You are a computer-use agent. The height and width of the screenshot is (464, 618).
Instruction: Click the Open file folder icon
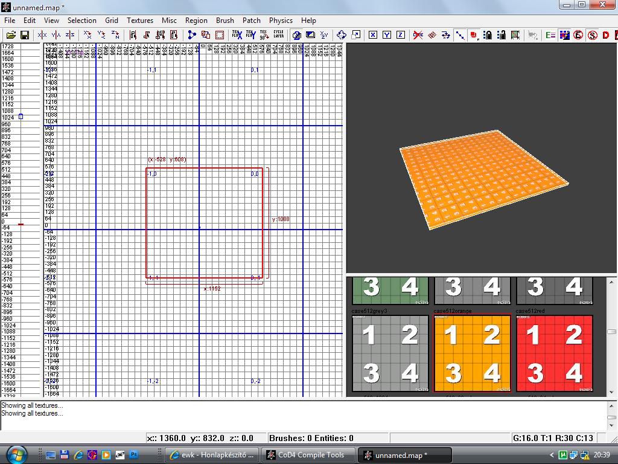coord(10,35)
